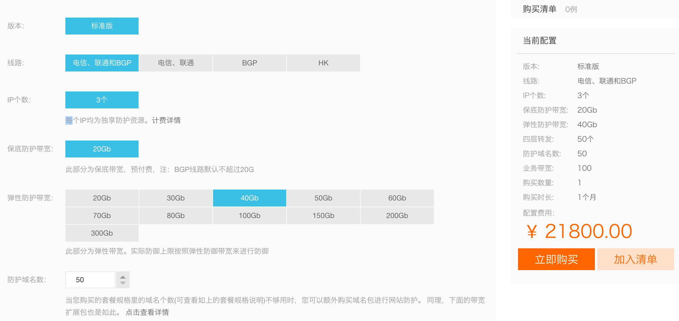Choose 60Gb elastic protection bandwidth
This screenshot has width=679, height=321.
[397, 198]
